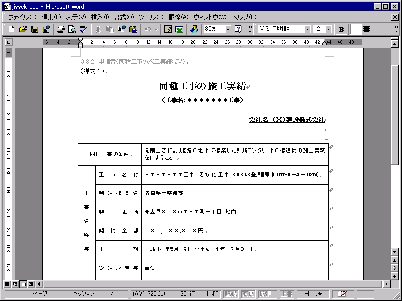Toggle track changes 変更 in status bar
This screenshot has height=301, width=402.
point(248,294)
